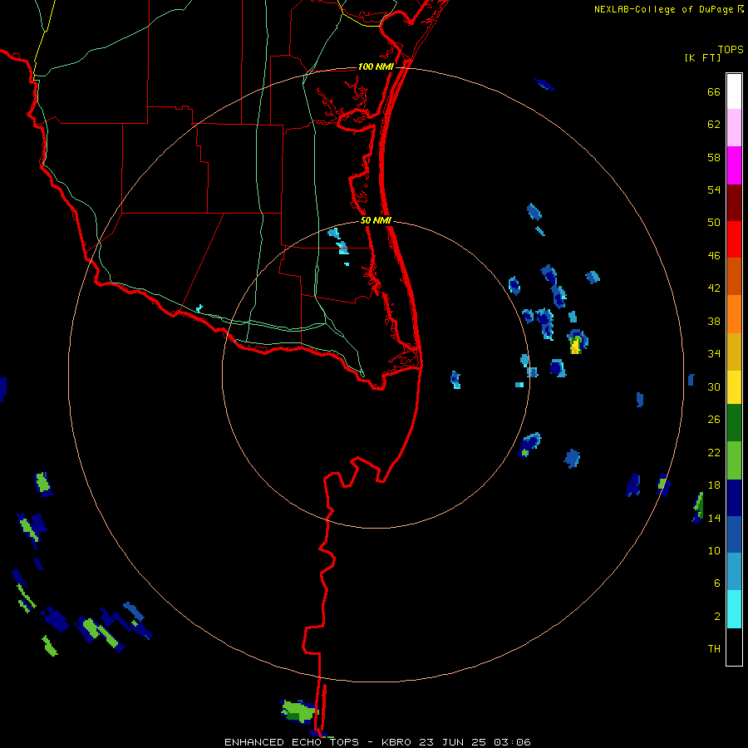This screenshot has width=748, height=748.
Task: Click legend value 54
Action: (714, 189)
